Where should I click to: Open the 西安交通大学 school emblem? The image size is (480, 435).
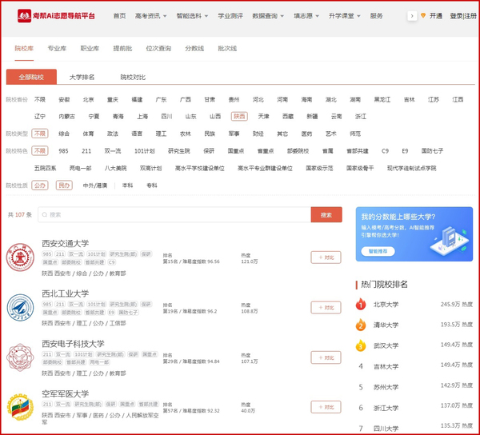[x=21, y=257]
